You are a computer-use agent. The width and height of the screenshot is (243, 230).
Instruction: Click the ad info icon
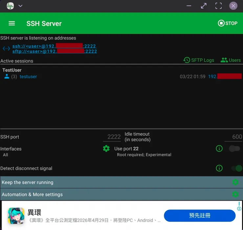(x=239, y=209)
